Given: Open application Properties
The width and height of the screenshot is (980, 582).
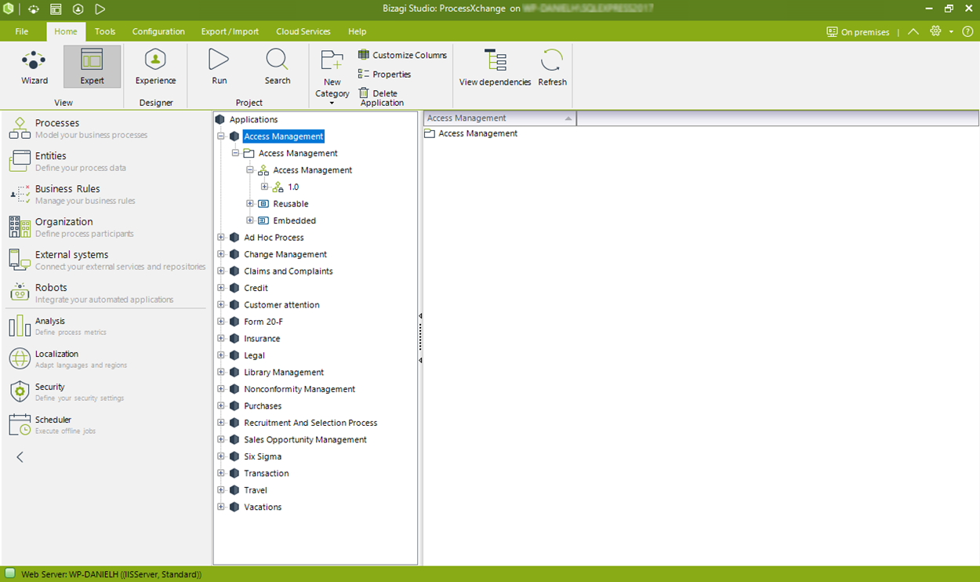Looking at the screenshot, I should (x=384, y=74).
